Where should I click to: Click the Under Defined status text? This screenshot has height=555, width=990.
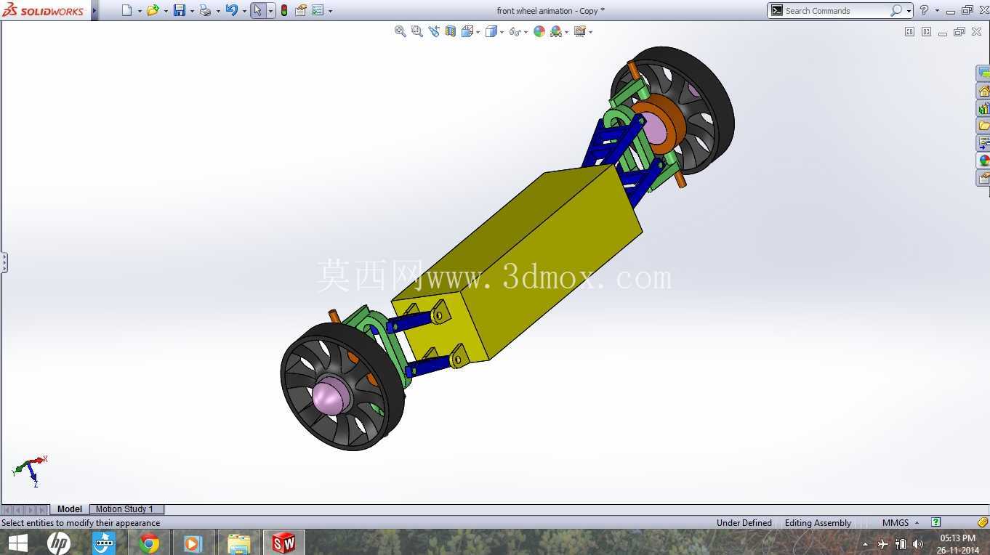(744, 523)
